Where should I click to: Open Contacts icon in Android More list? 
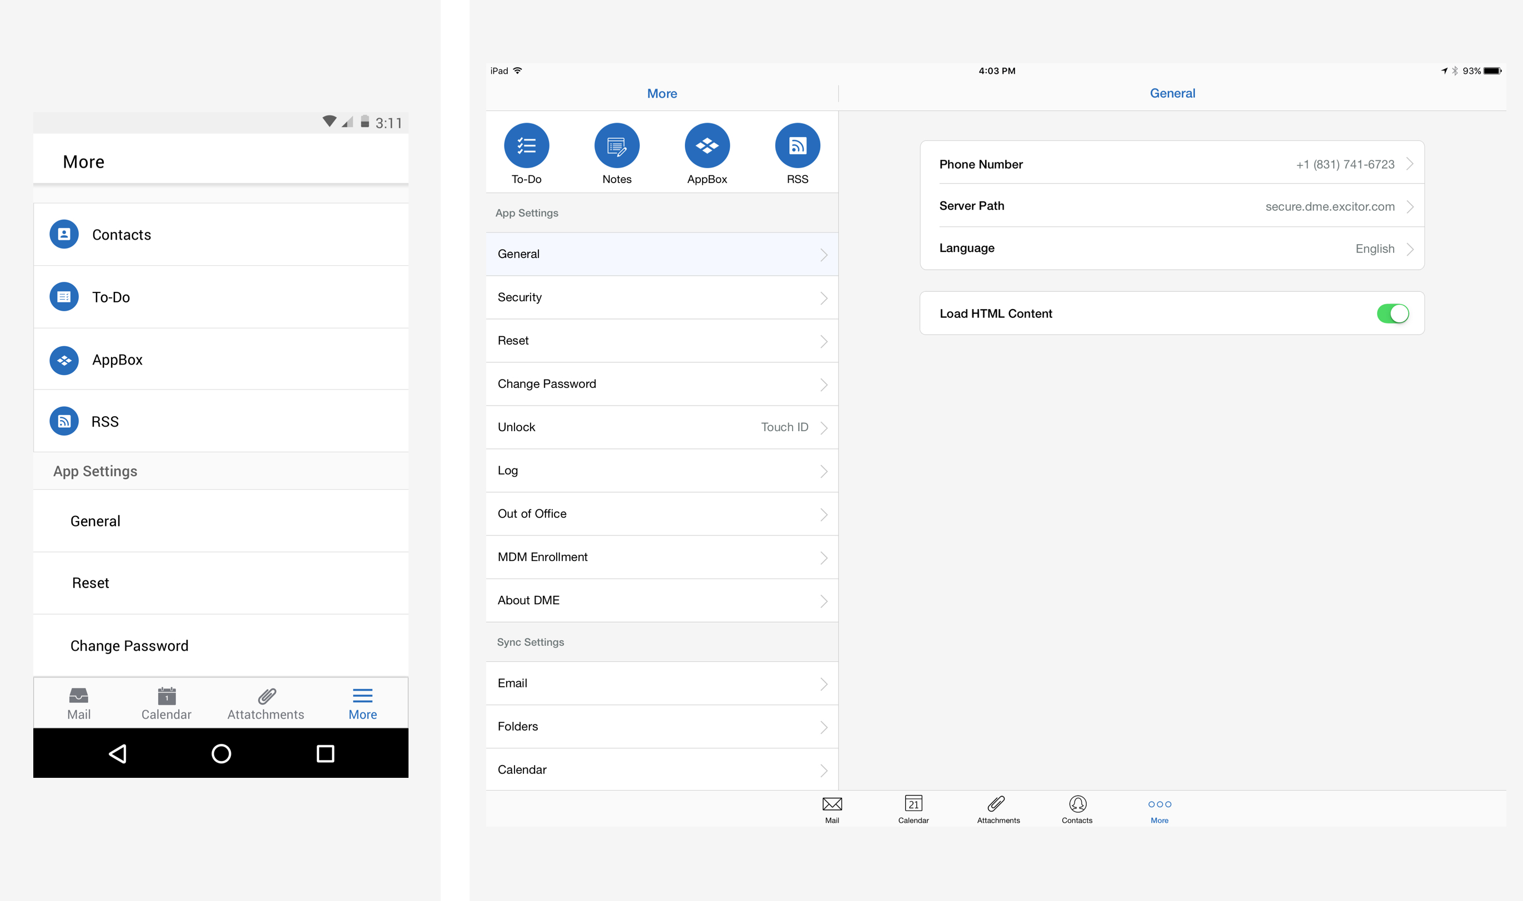pos(64,234)
